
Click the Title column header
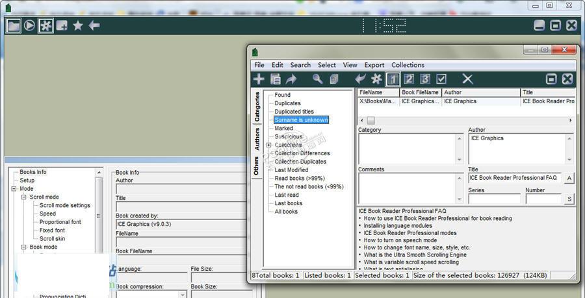coord(548,92)
